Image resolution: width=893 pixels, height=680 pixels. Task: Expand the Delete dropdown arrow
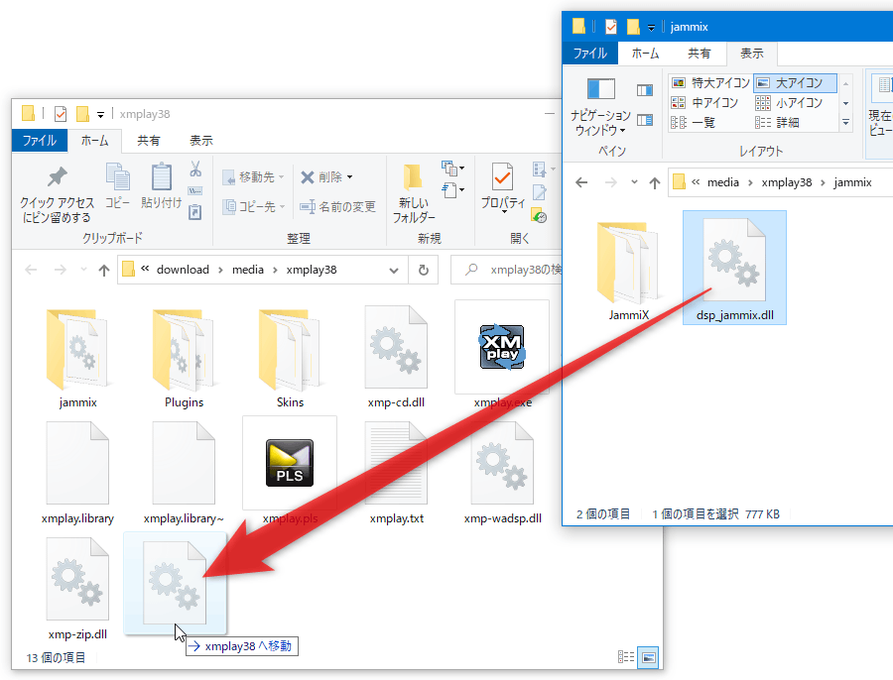tap(349, 177)
